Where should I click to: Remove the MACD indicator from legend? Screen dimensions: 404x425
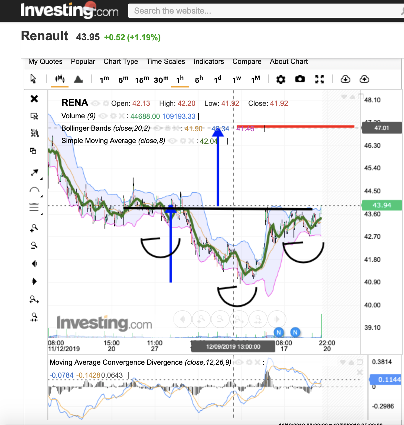[258, 362]
